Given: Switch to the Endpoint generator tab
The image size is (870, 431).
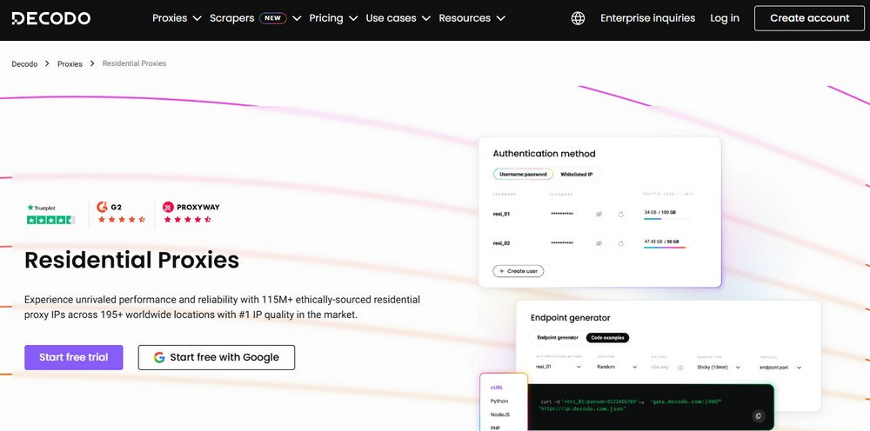Looking at the screenshot, I should pos(558,337).
